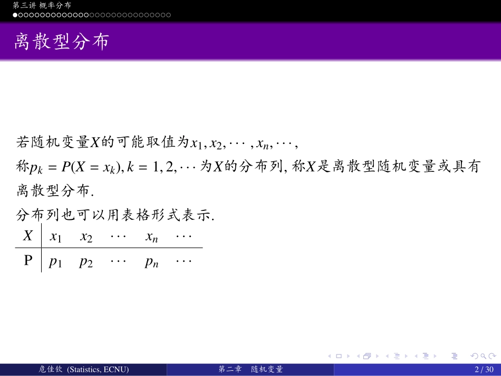The height and width of the screenshot is (376, 501).
Task: Click the left arrow before the subsection icon
Action: pos(388,355)
